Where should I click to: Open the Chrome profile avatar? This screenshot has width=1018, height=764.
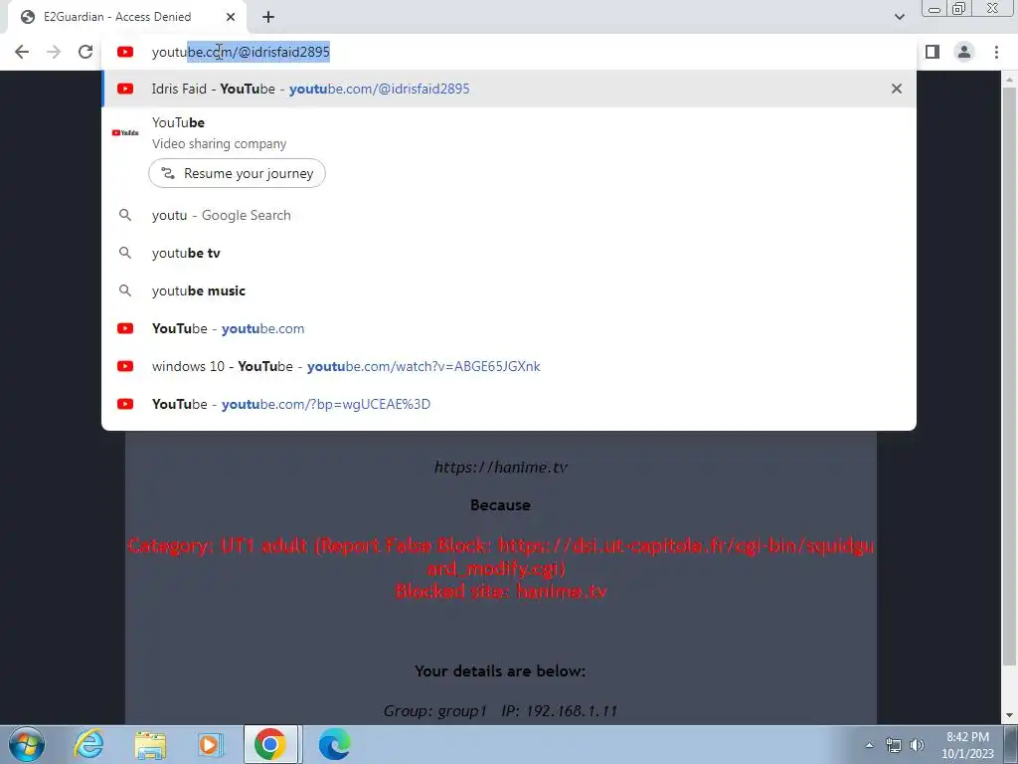tap(964, 52)
